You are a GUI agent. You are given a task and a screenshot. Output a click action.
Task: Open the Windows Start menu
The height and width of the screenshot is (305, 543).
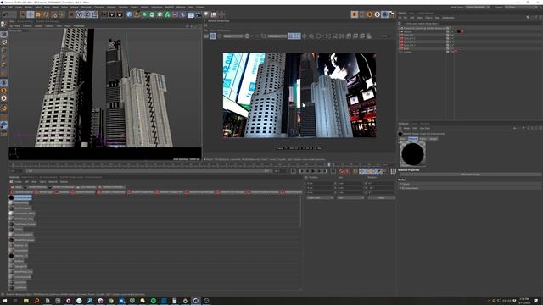coord(5,301)
